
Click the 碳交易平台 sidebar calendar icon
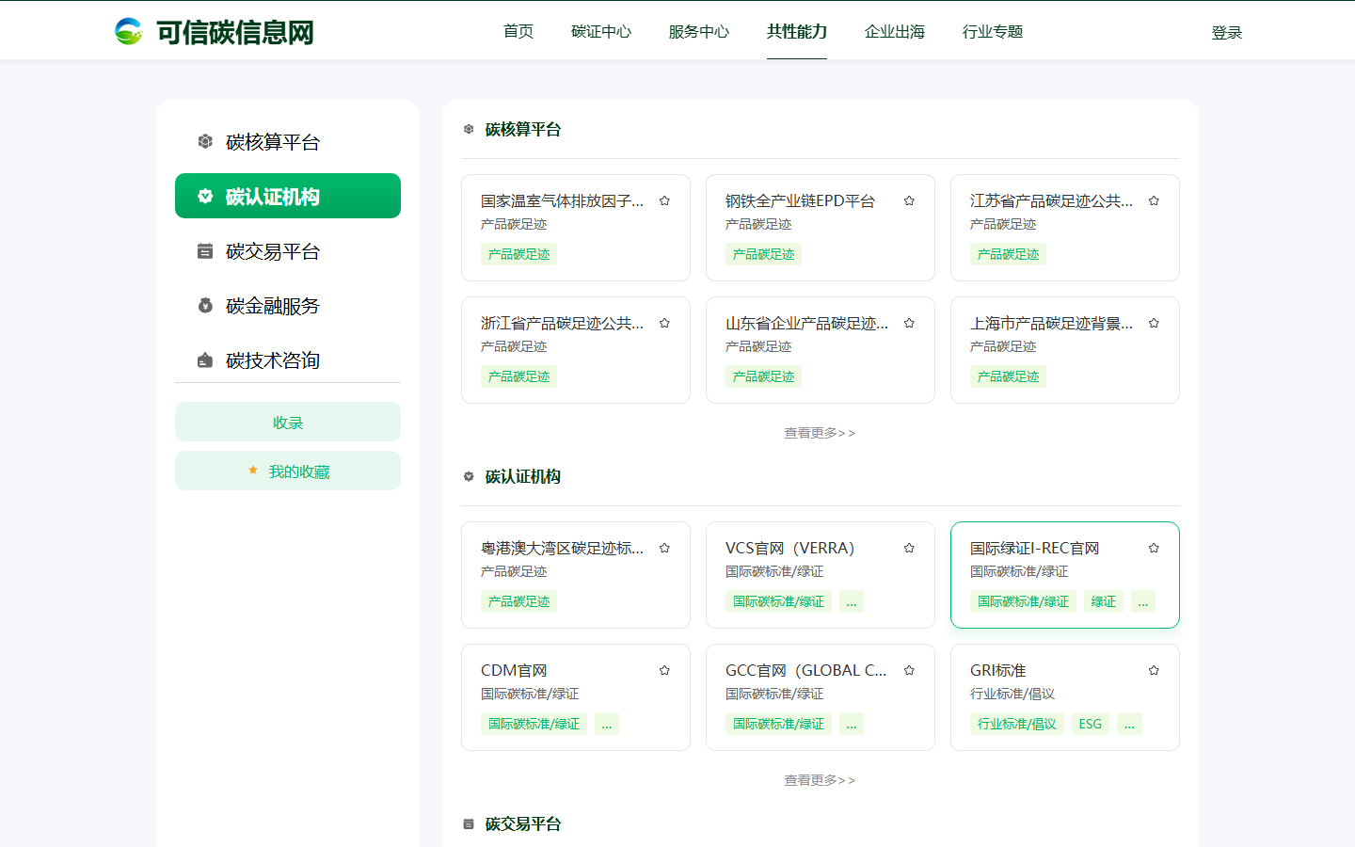205,250
